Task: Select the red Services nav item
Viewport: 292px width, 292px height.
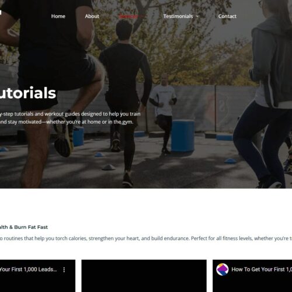Action: coord(128,16)
